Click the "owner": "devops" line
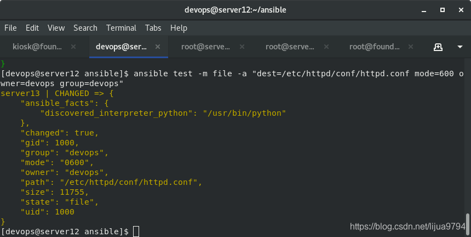 tap(64, 172)
